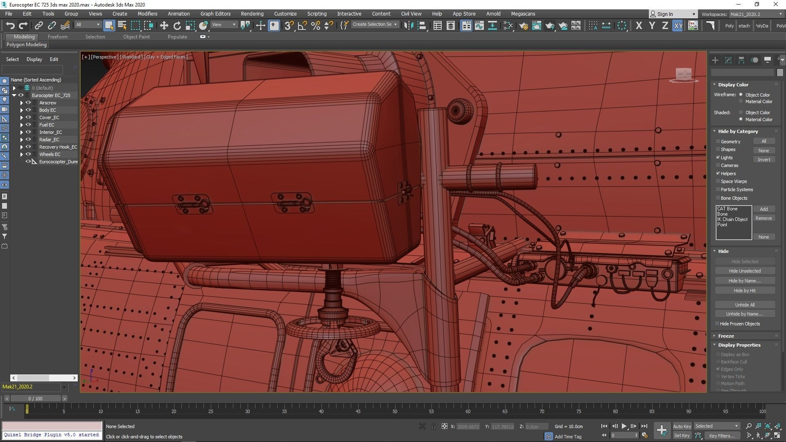Click the Unhide All button

[x=744, y=305]
